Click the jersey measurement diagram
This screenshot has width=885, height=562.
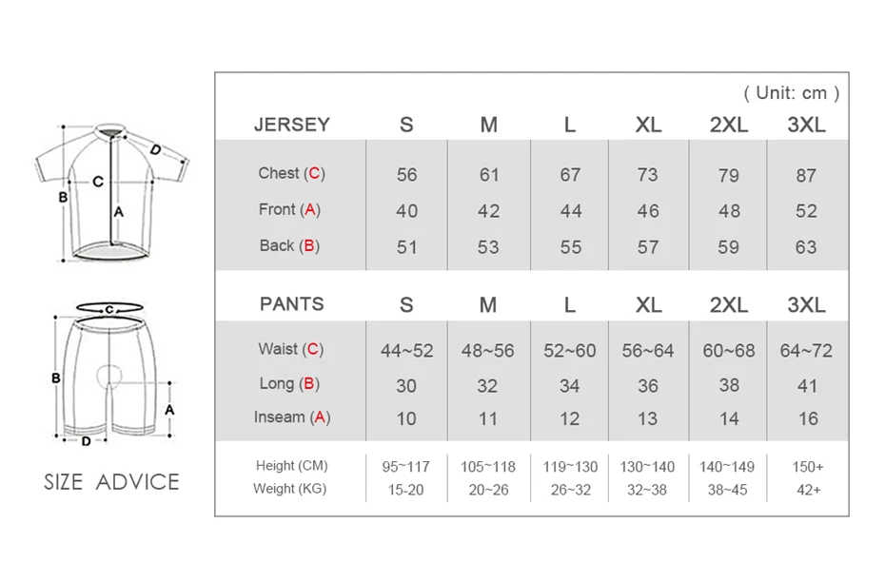[111, 190]
